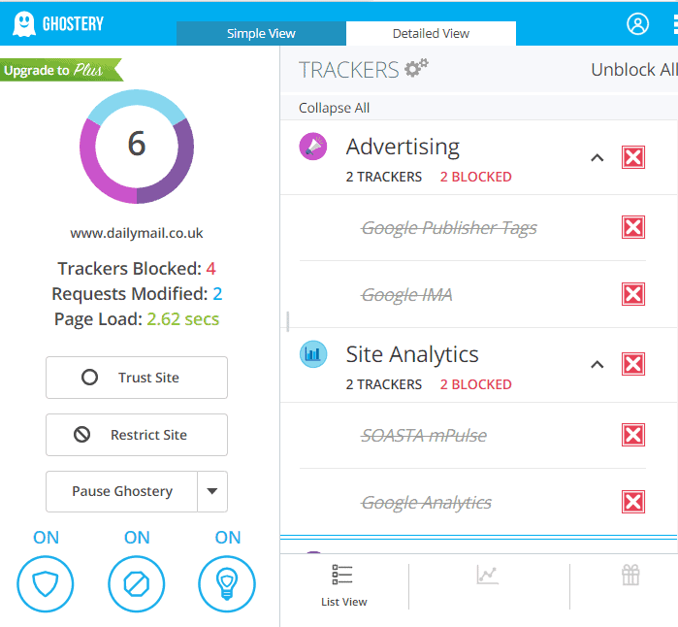
Task: Unblock Google Publisher Tags tracker checkbox
Action: [633, 227]
